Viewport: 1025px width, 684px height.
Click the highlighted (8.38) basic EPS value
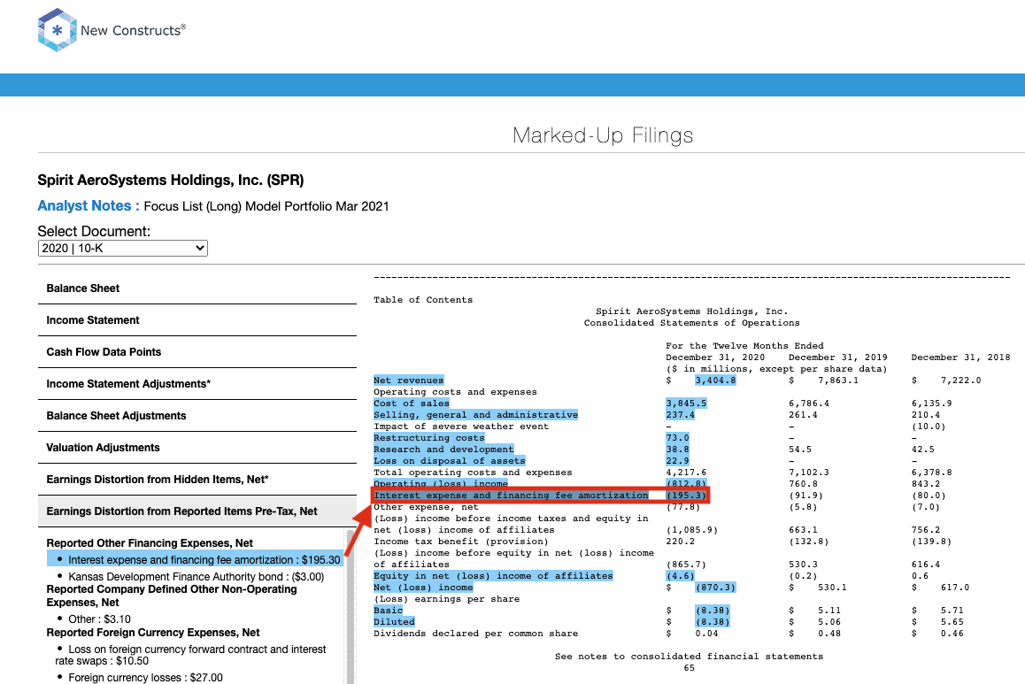pyautogui.click(x=713, y=611)
